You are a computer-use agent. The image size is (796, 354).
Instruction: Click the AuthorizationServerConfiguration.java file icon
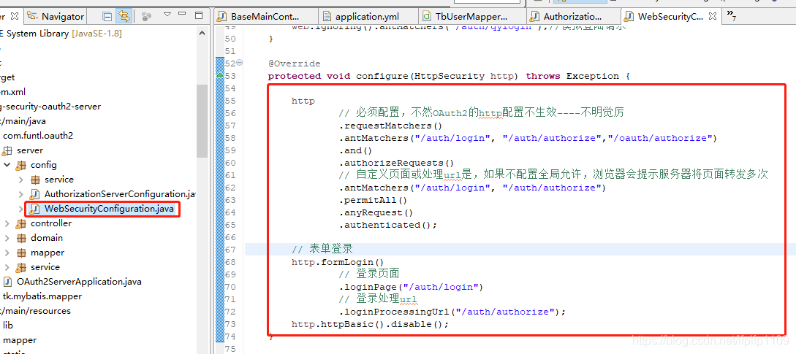coord(34,194)
